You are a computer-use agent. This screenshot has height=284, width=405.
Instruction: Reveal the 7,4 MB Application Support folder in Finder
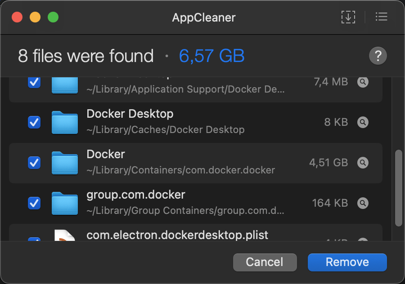(x=363, y=82)
